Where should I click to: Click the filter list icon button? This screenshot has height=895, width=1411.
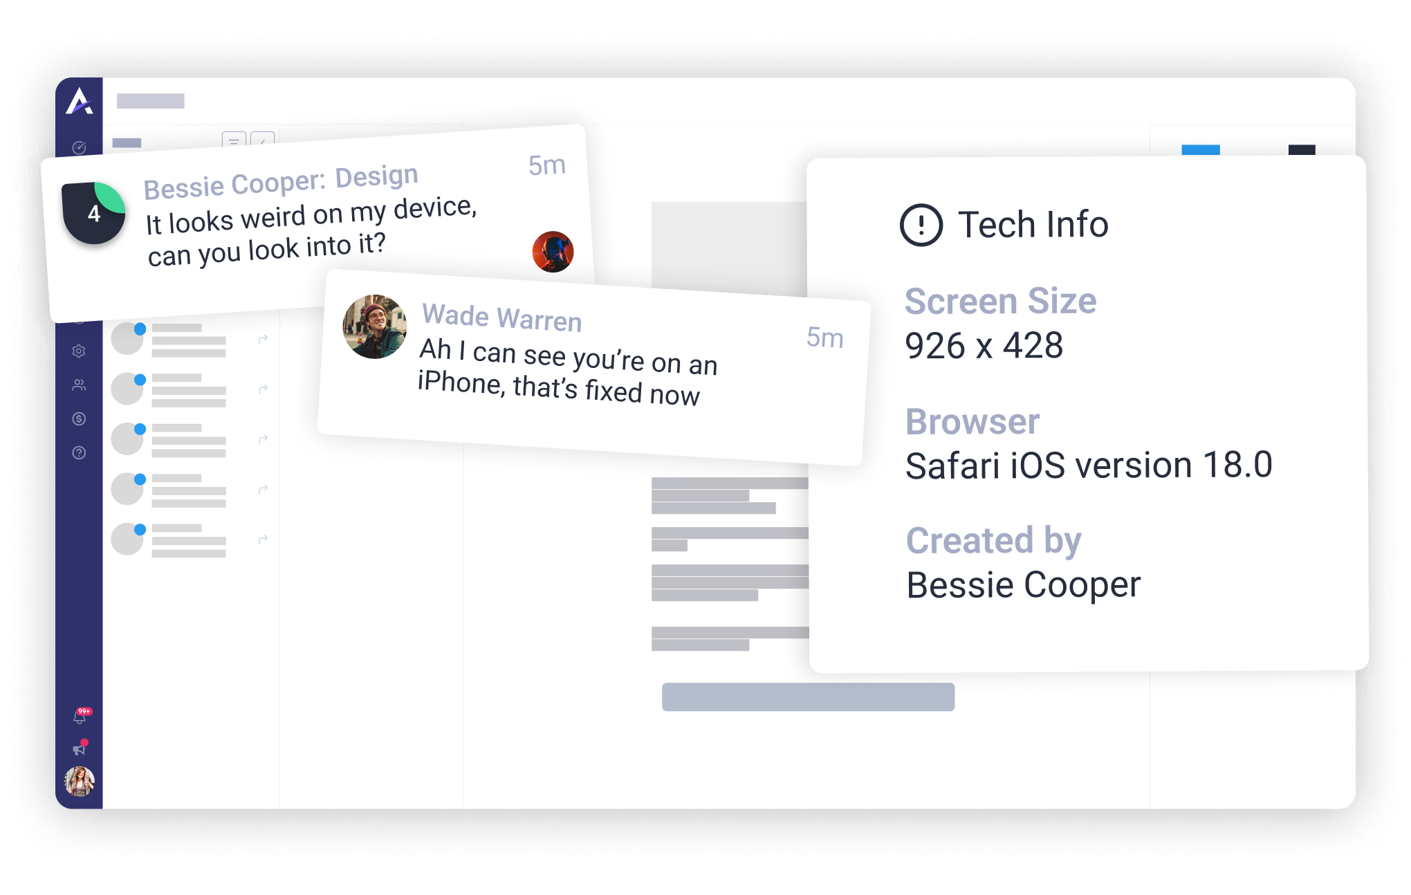234,140
